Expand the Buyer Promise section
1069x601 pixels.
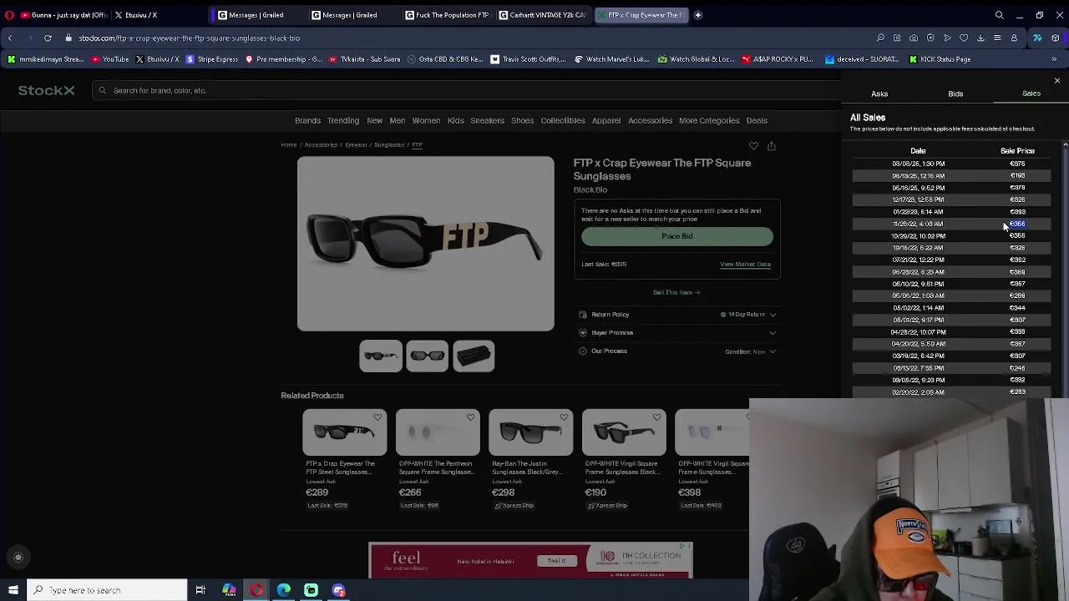pos(677,333)
